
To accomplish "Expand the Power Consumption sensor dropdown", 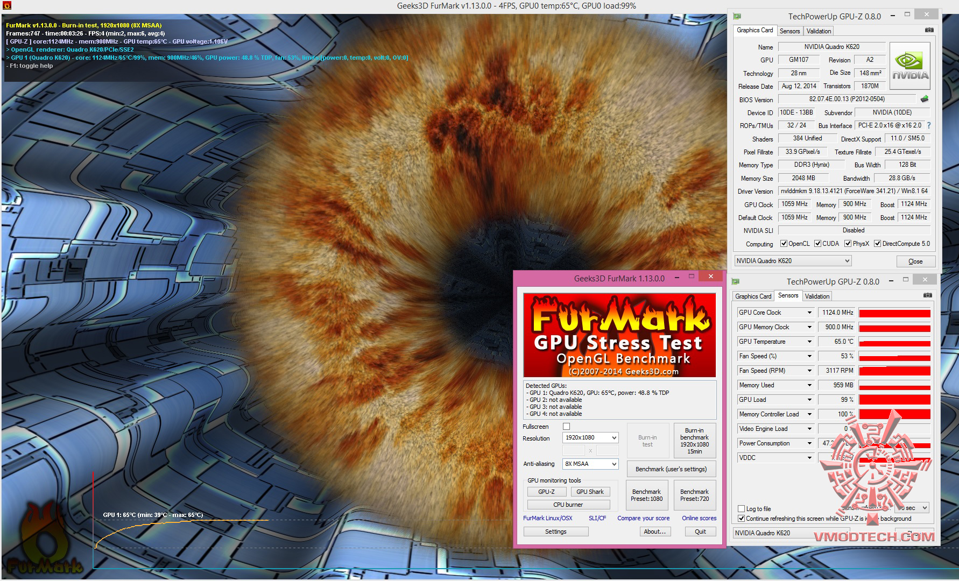I will point(809,443).
